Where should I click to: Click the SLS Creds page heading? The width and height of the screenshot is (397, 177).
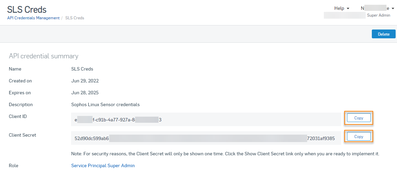click(x=27, y=9)
